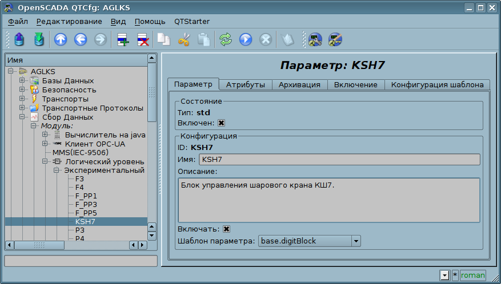The image size is (501, 284).
Task: Click the Безопасность security icon
Action: point(34,90)
